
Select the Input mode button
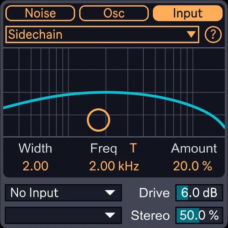188,13
